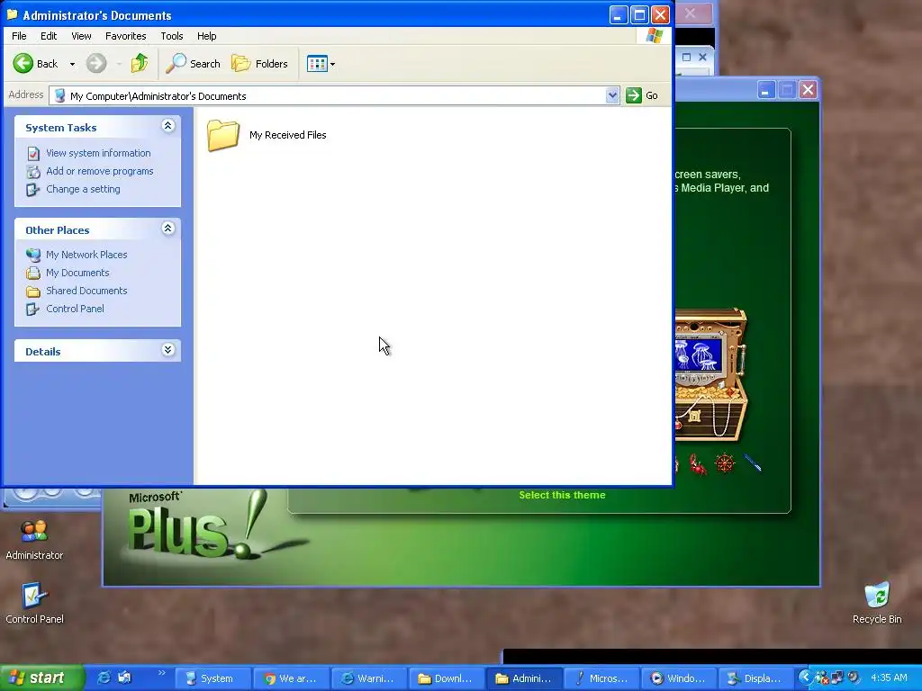This screenshot has width=922, height=691.
Task: Click the green Back arrow icon
Action: pos(23,64)
